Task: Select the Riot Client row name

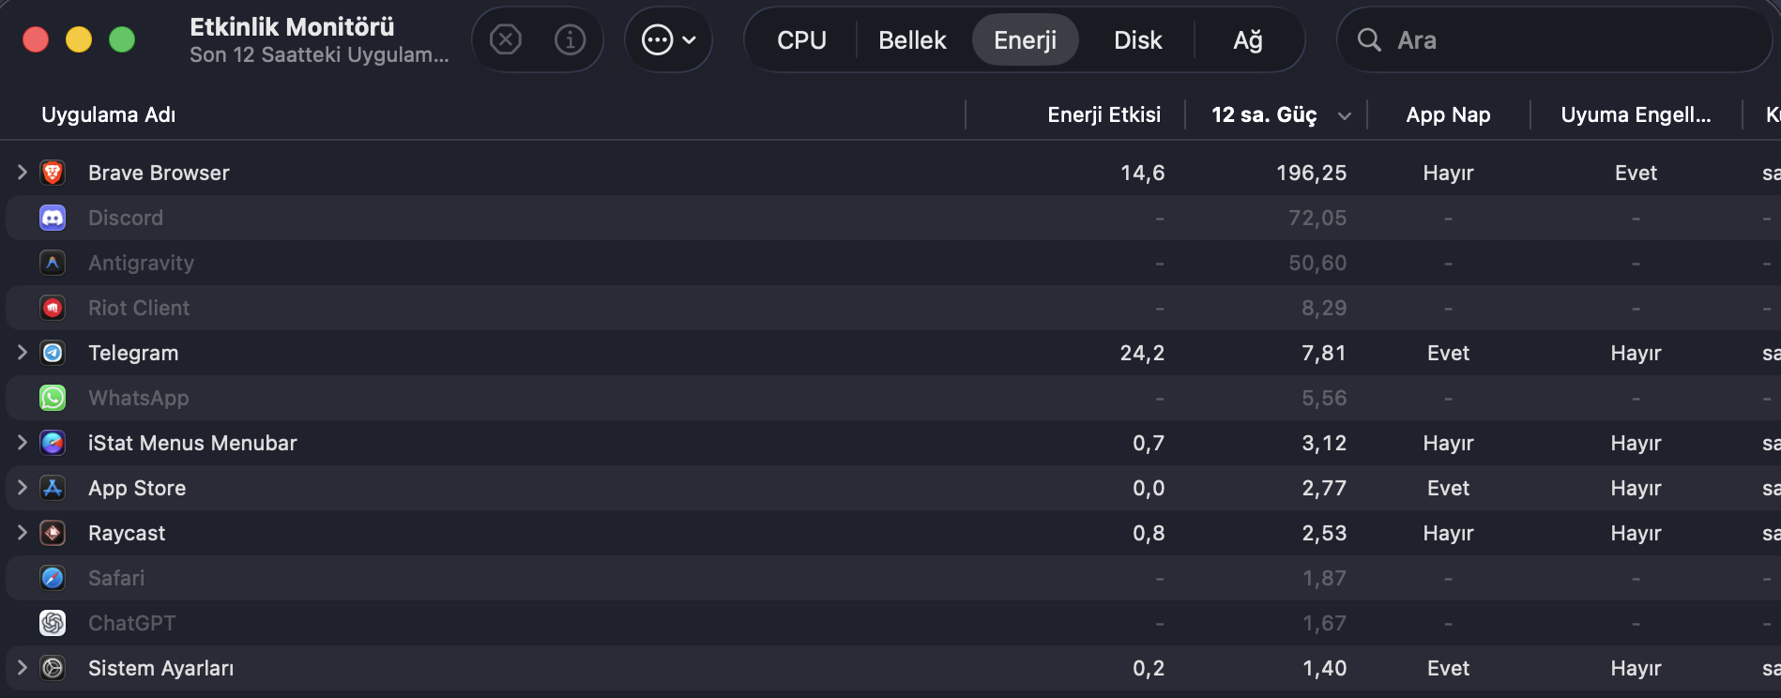Action: pyautogui.click(x=139, y=308)
